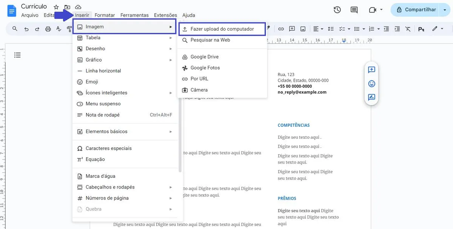Open the Formatar menu
453x229 pixels.
coord(105,15)
